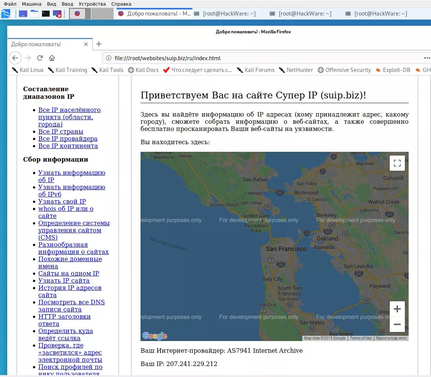Click Report a map error link
The image size is (431, 377).
coord(391,338)
